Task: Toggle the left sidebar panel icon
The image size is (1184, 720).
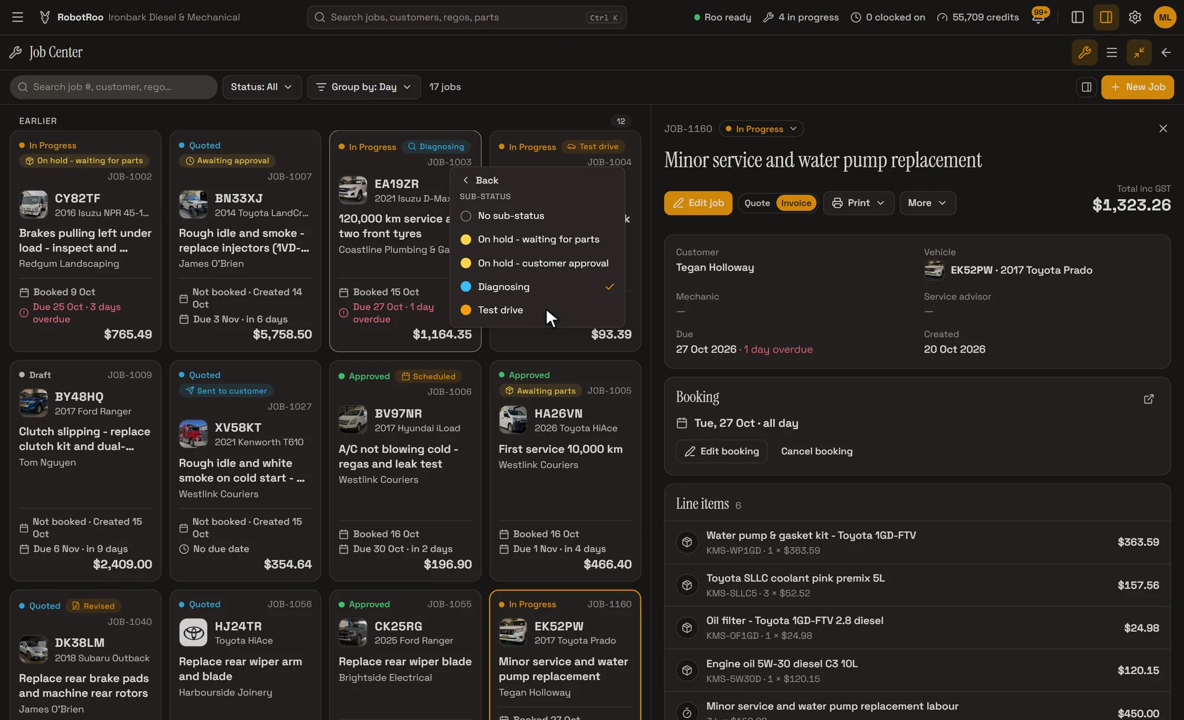Action: [1077, 17]
